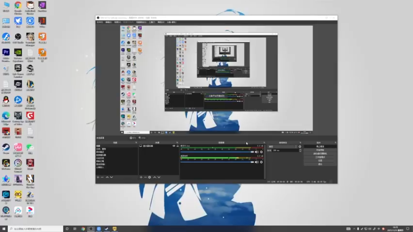The height and width of the screenshot is (232, 413).
Task: Open the third menu in OBS menu bar
Action: click(118, 22)
